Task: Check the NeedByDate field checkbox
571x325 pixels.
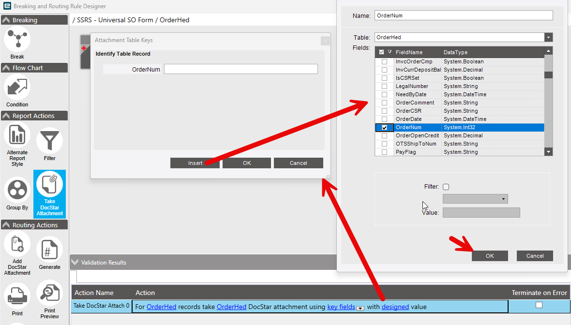Action: click(x=385, y=94)
